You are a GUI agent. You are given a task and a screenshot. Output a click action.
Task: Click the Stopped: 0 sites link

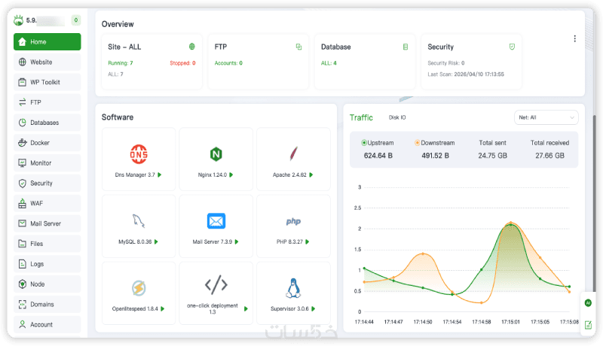coord(182,63)
